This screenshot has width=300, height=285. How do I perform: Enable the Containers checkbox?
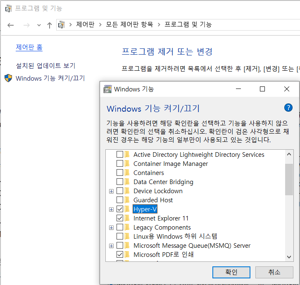[x=120, y=172]
